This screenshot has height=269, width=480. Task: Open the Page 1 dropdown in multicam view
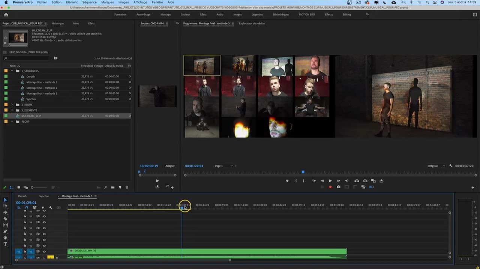(x=222, y=166)
